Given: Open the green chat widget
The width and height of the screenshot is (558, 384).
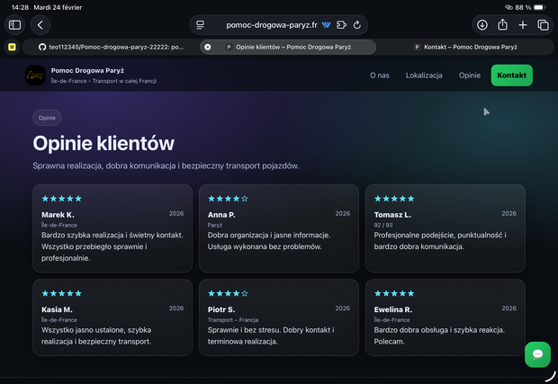Looking at the screenshot, I should tap(537, 353).
